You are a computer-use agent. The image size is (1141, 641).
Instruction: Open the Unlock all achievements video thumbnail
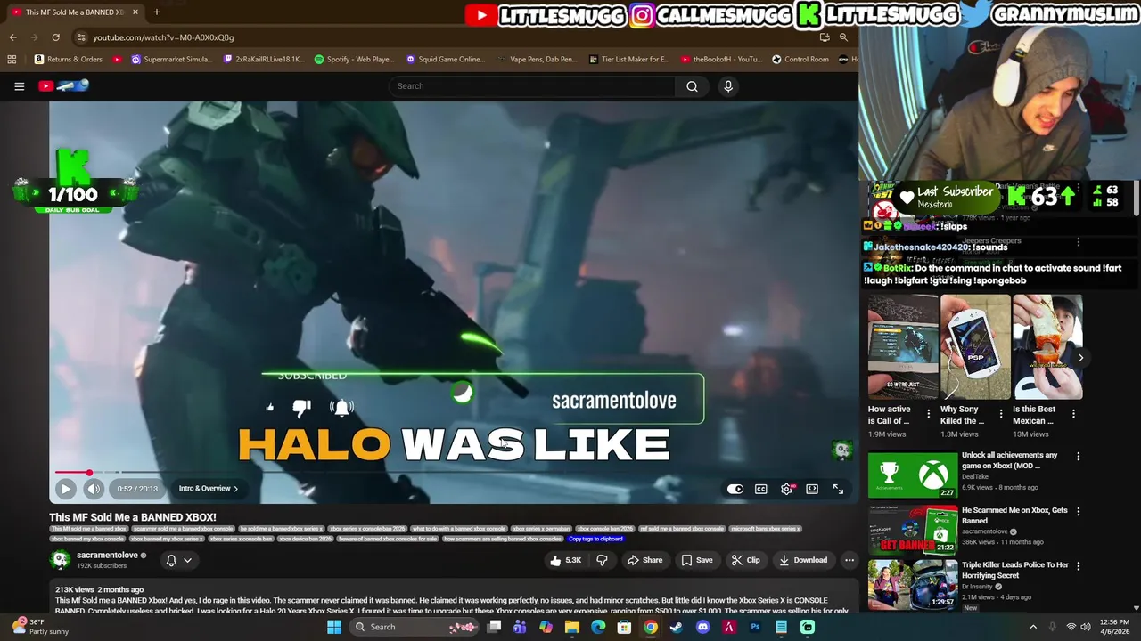coord(913,474)
